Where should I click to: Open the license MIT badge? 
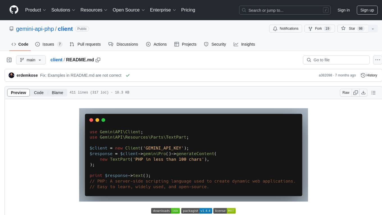coord(224,211)
